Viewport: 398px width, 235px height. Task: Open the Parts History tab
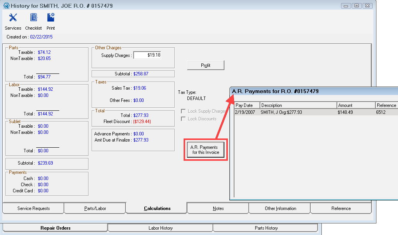266,228
